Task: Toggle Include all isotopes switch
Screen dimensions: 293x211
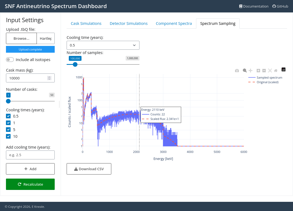Action: 10,60
